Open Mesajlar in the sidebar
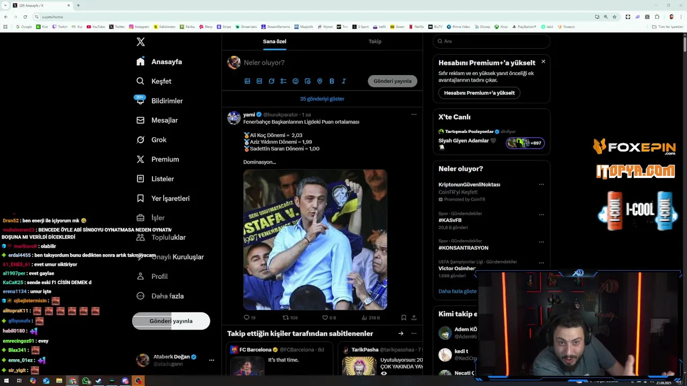687x386 pixels. tap(157, 120)
